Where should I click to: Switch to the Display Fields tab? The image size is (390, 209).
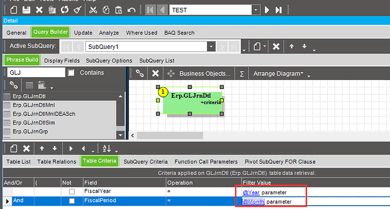coord(62,60)
